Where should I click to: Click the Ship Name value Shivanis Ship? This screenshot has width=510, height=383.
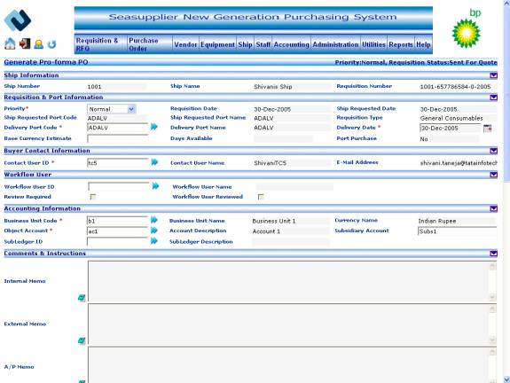point(273,87)
